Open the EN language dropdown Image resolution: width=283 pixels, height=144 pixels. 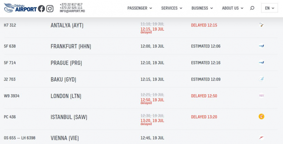coord(269,8)
